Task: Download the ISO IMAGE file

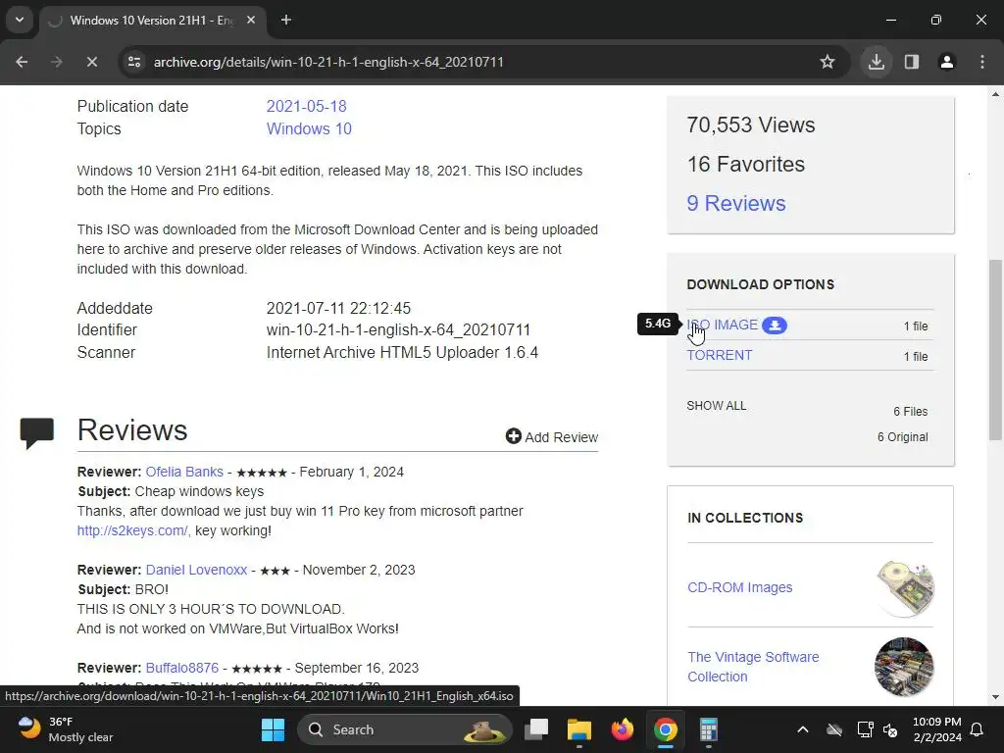Action: pyautogui.click(x=722, y=326)
